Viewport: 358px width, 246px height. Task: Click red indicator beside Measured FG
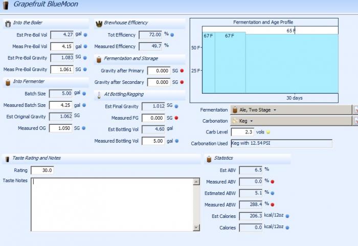point(176,118)
